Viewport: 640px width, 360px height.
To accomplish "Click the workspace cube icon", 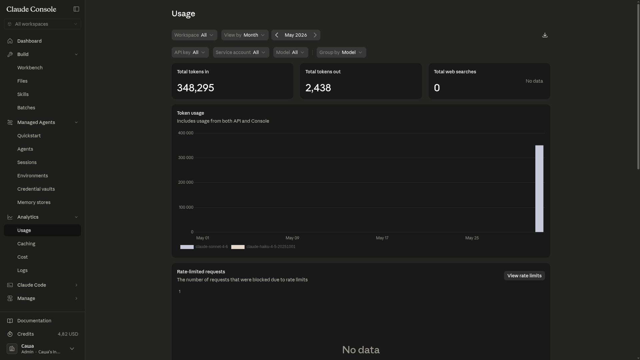I will point(10,24).
